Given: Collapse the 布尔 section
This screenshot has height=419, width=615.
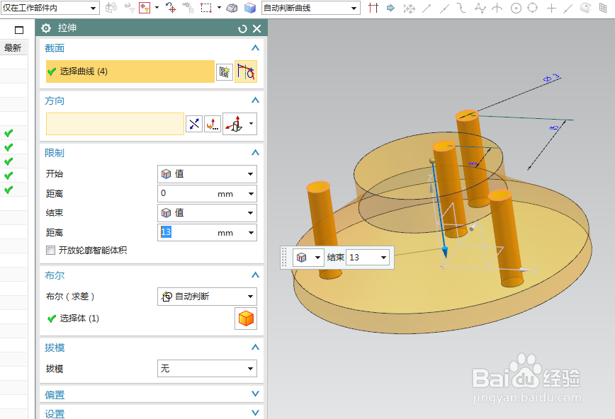Looking at the screenshot, I should tap(255, 275).
